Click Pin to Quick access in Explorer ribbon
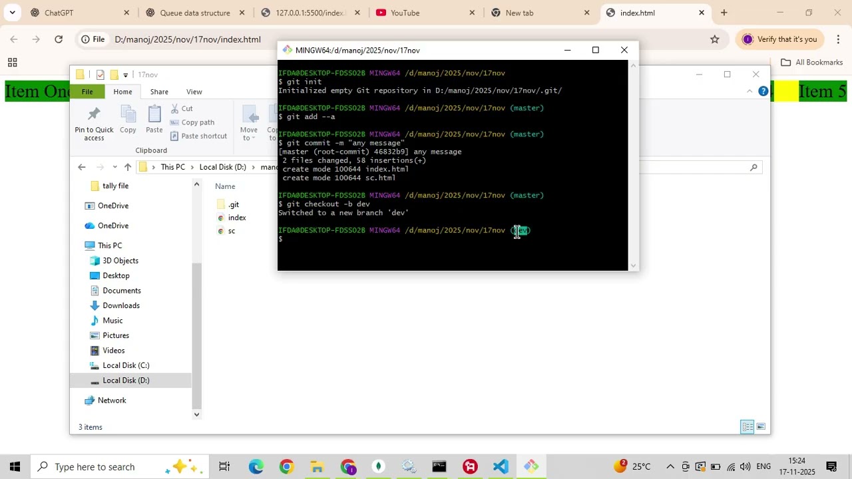 coord(94,122)
